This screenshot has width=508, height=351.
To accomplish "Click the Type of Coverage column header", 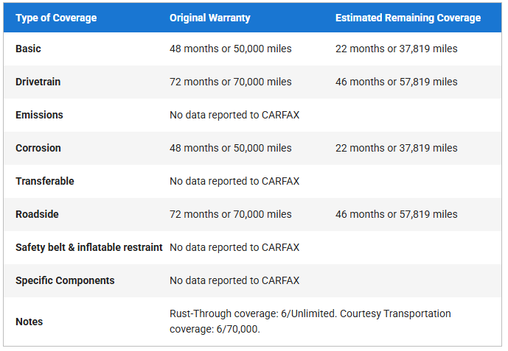I will 56,18.
